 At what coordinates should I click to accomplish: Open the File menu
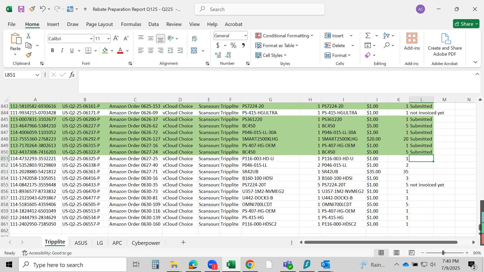click(12, 24)
